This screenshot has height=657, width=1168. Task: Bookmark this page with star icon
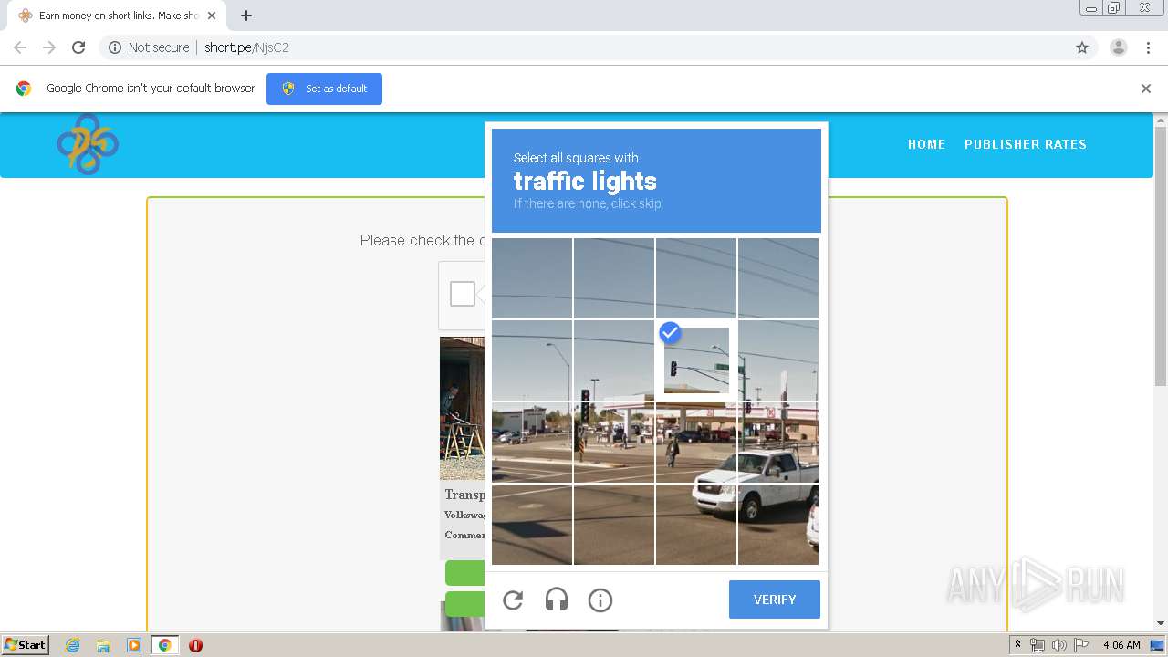(1082, 47)
